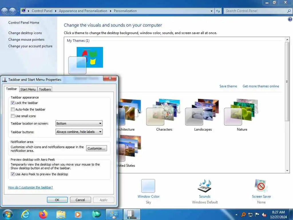The height and width of the screenshot is (220, 293).
Task: Open the Start menu orb
Action: (7, 214)
